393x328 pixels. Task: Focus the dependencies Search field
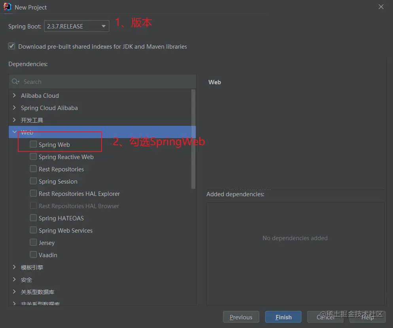(102, 82)
